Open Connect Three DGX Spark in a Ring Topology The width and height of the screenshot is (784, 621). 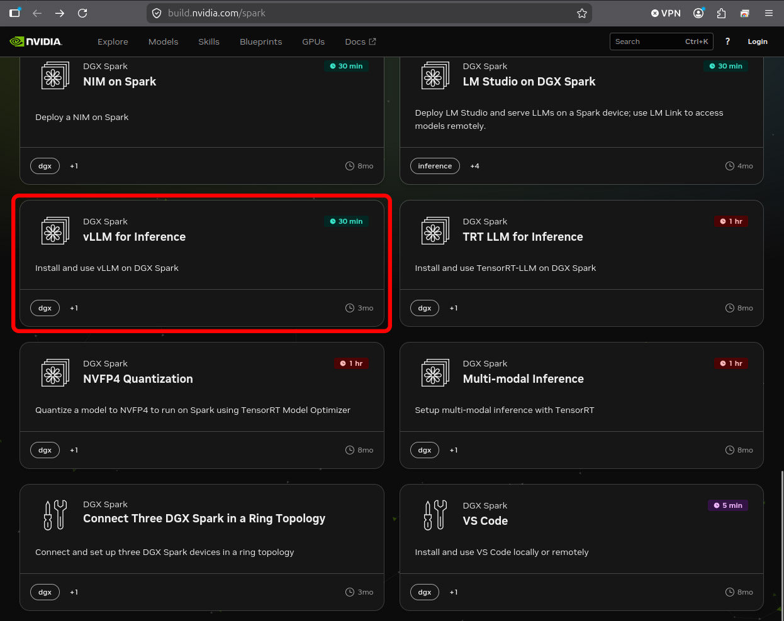coord(204,519)
